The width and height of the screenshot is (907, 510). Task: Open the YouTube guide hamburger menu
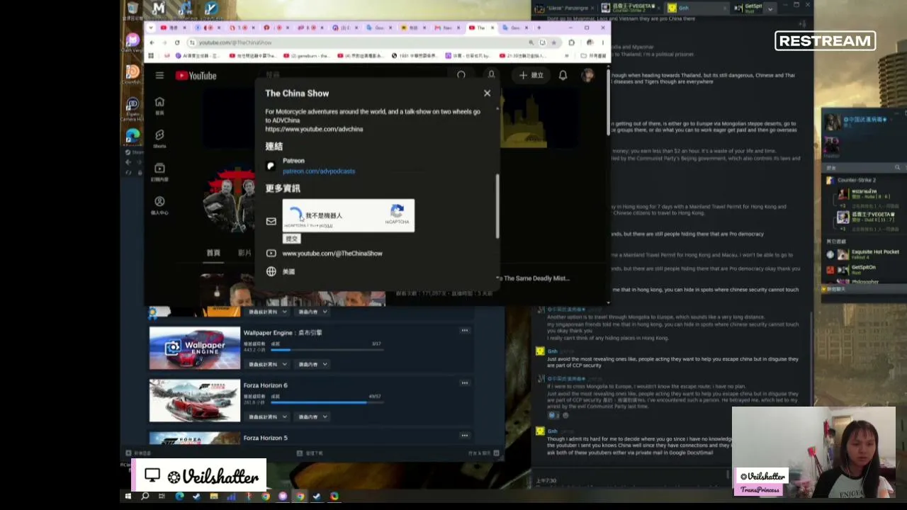[159, 76]
